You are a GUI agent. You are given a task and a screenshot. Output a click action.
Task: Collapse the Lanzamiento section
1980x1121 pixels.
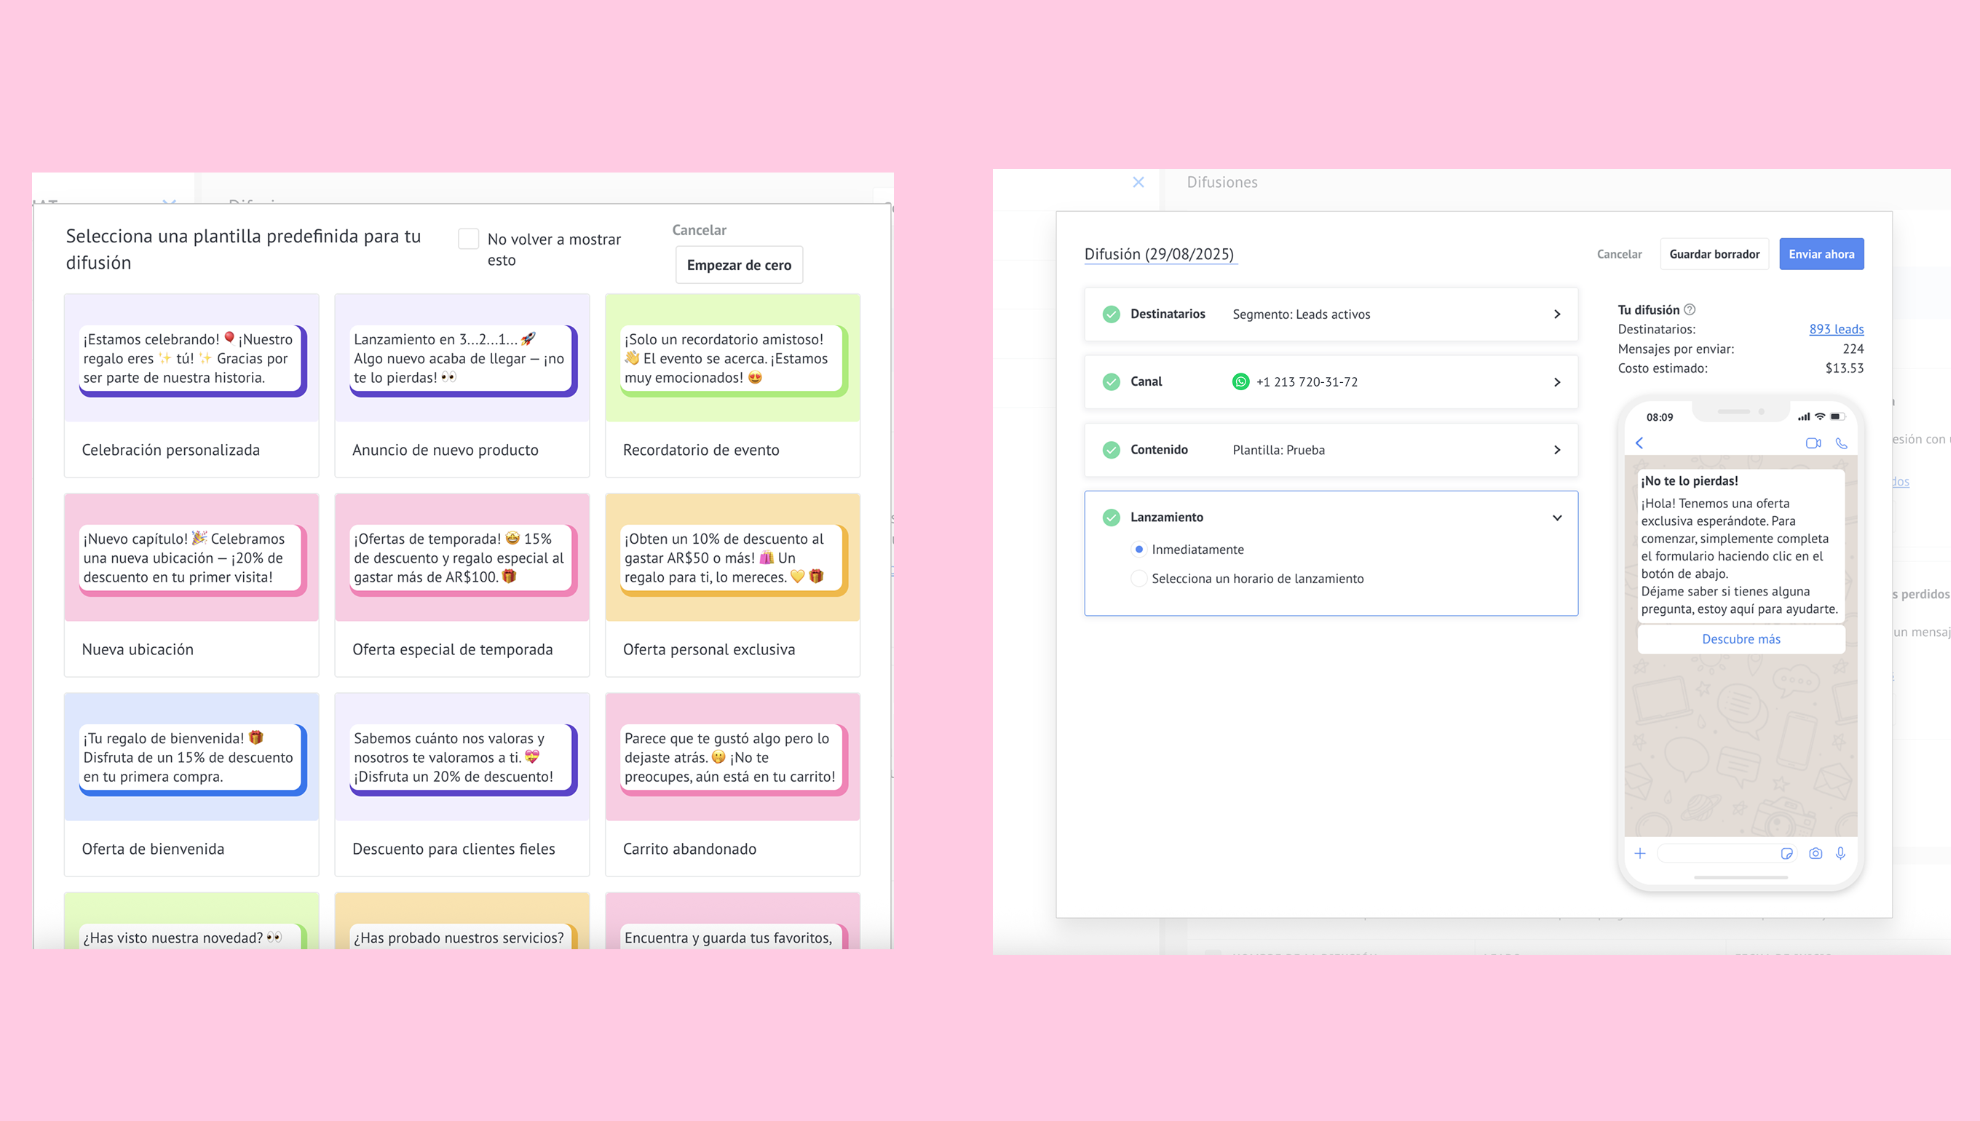pos(1556,518)
